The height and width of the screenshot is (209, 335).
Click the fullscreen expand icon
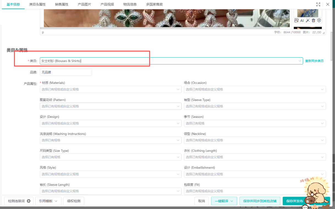coord(318,4)
